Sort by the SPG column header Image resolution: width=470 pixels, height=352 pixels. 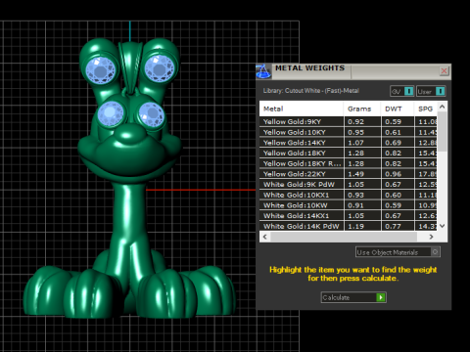tap(426, 109)
